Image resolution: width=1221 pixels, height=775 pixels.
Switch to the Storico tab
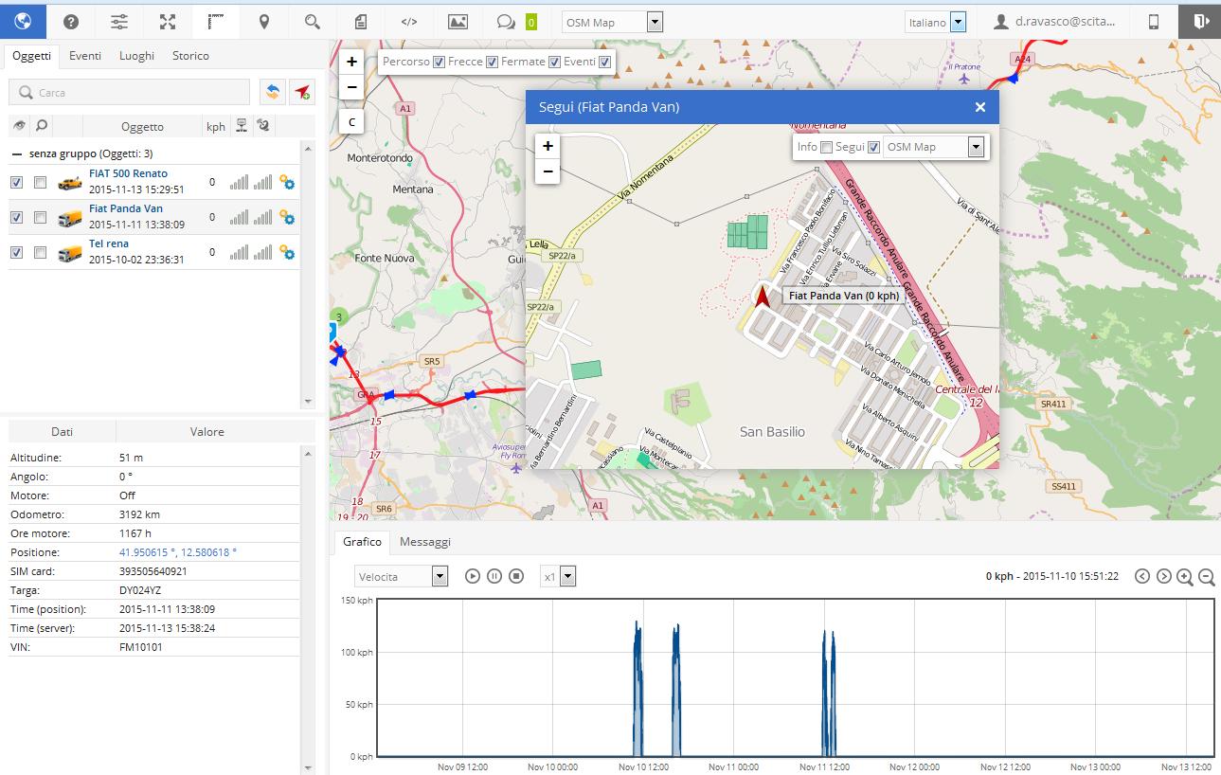click(190, 56)
